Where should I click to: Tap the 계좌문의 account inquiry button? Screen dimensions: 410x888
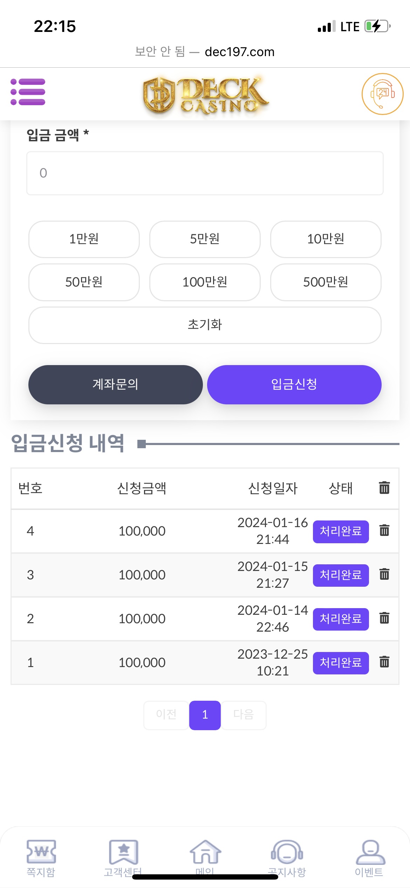click(115, 384)
